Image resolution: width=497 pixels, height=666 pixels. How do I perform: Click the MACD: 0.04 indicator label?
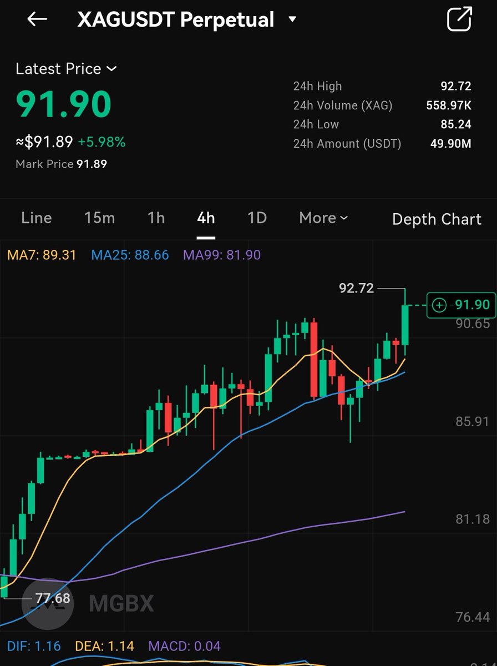pos(184,646)
